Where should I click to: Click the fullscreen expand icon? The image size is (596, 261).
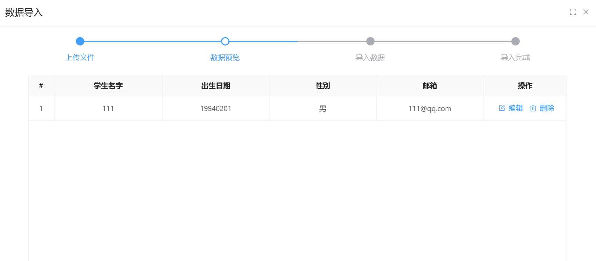573,12
